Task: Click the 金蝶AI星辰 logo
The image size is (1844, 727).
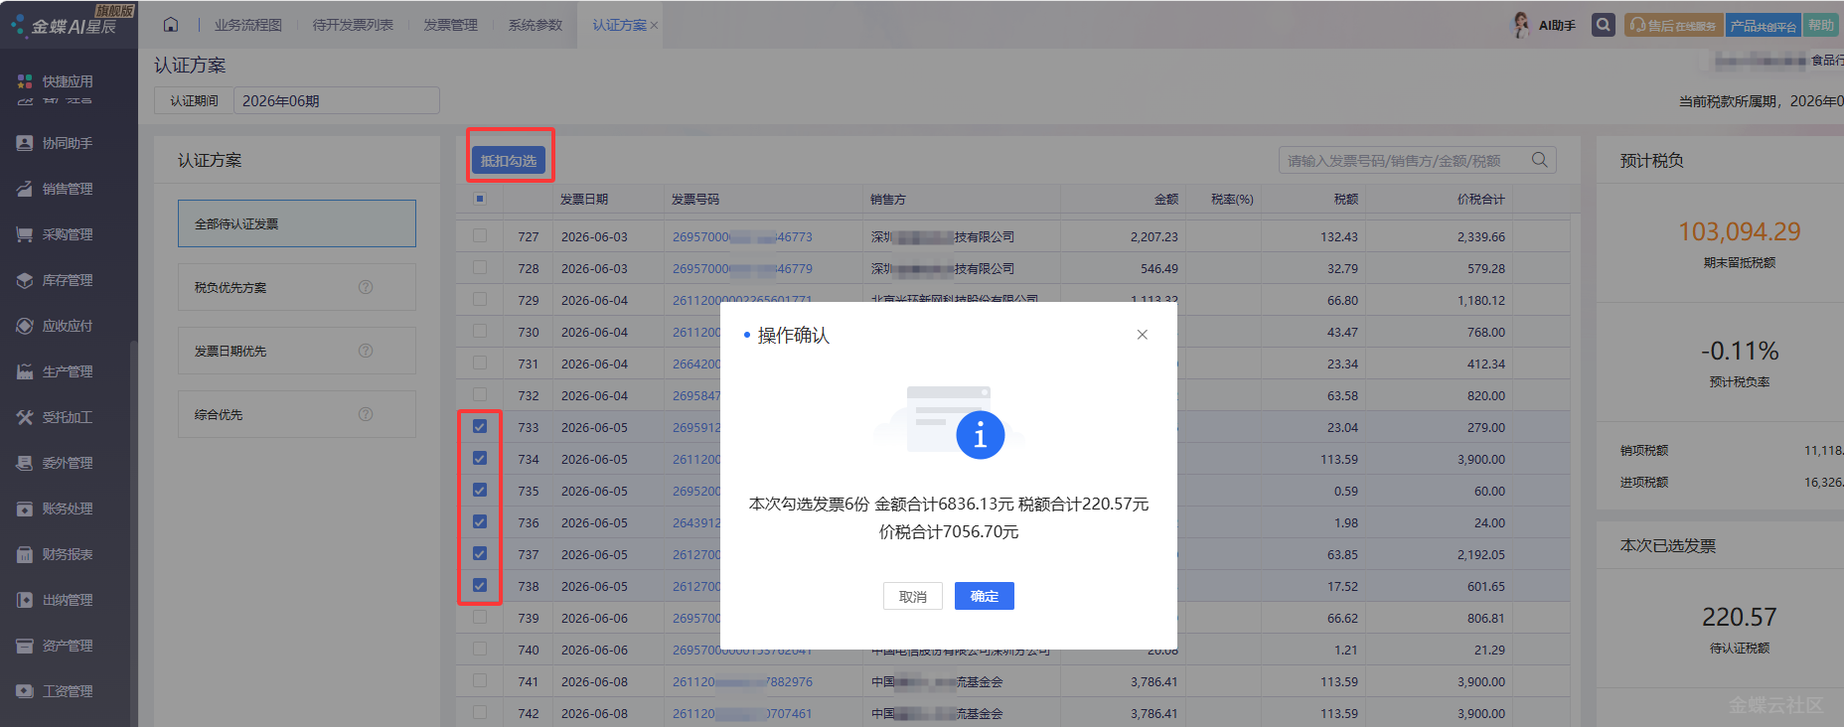Action: tap(67, 24)
